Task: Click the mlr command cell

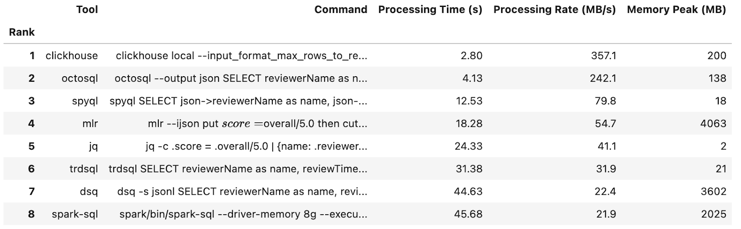Action: coord(257,124)
